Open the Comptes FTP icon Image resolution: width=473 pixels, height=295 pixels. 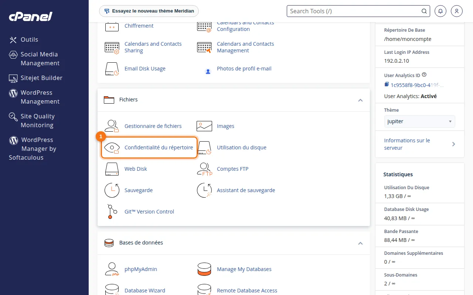[204, 169]
